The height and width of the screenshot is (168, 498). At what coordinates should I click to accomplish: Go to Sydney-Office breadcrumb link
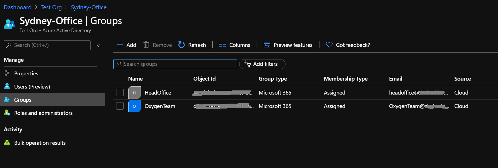click(x=89, y=7)
